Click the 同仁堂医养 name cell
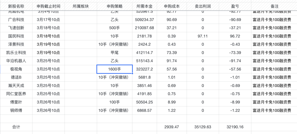This screenshot has width=297, height=134. pos(16,94)
